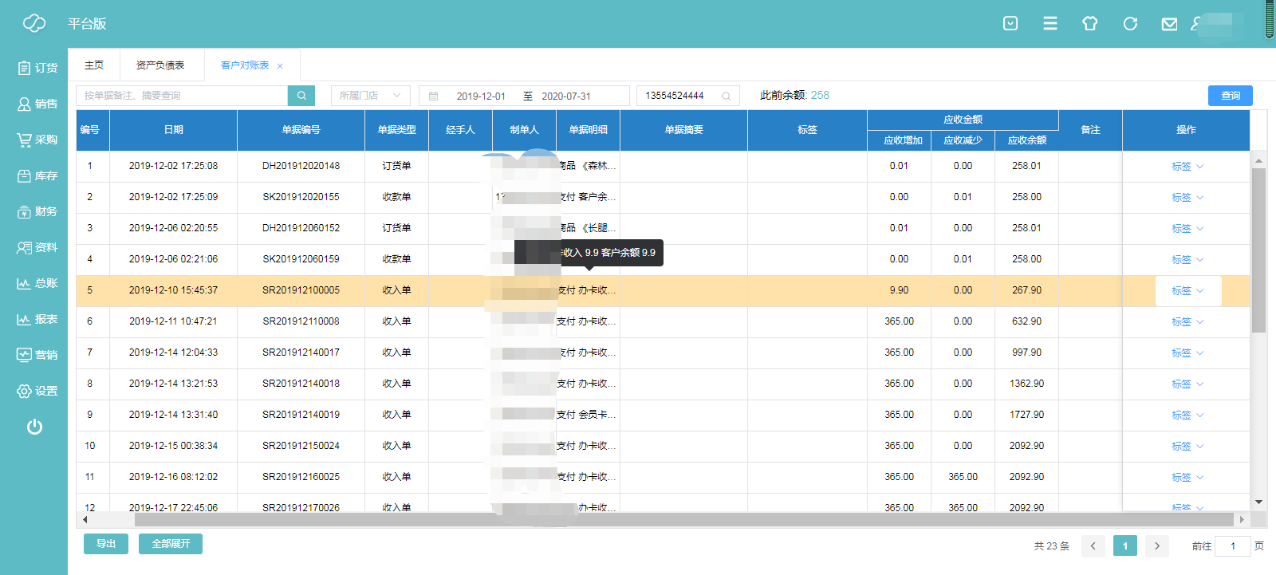The image size is (1276, 575).
Task: Open the hamburger list icon in header
Action: pyautogui.click(x=1050, y=24)
